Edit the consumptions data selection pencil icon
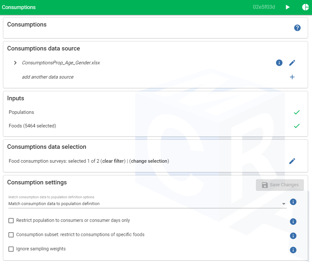 point(292,161)
